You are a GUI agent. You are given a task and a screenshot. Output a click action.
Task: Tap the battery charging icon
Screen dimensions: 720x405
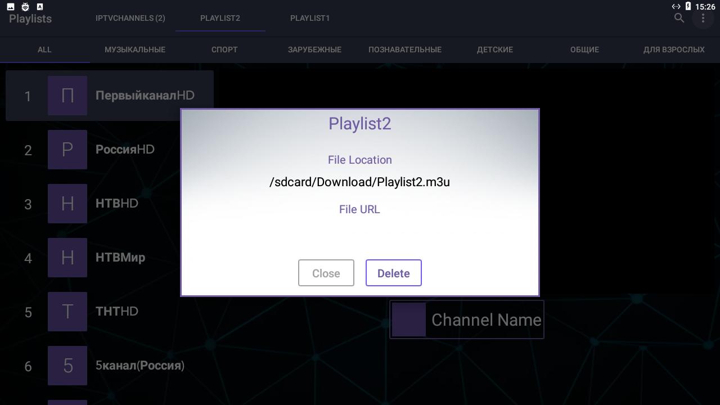(688, 7)
